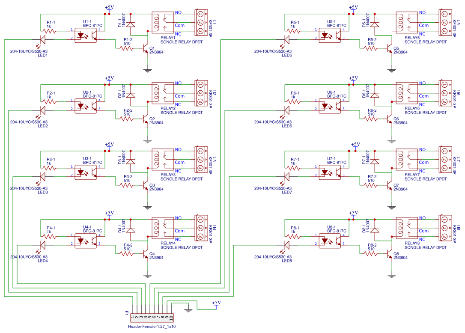Select the RELAY3 relay symbol

163,159
